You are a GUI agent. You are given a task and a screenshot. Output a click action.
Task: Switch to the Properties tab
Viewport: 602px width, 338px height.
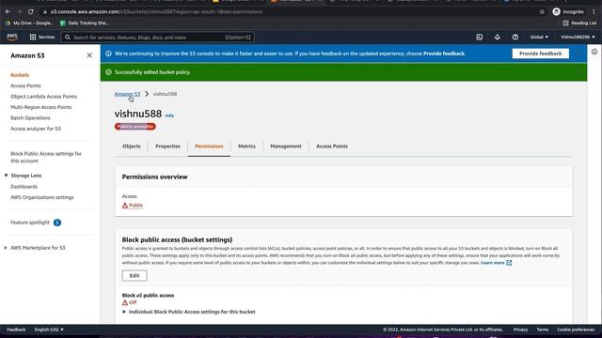[x=167, y=146]
